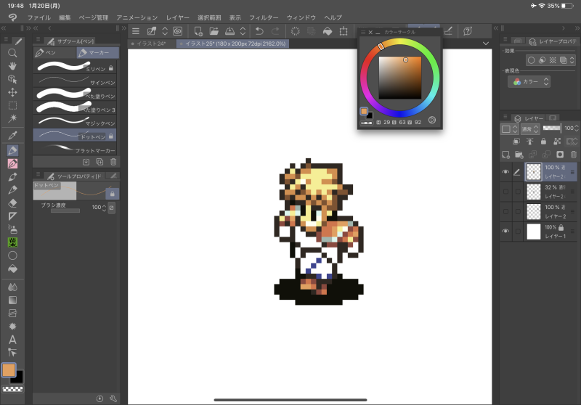The width and height of the screenshot is (581, 405).
Task: Toggle visibility of the 32% opacity layer
Action: click(x=505, y=192)
